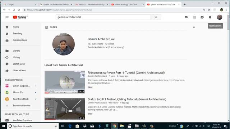Open the ToonKids Hindi channel icon
Screen dimensions: 230x129
(7, 99)
